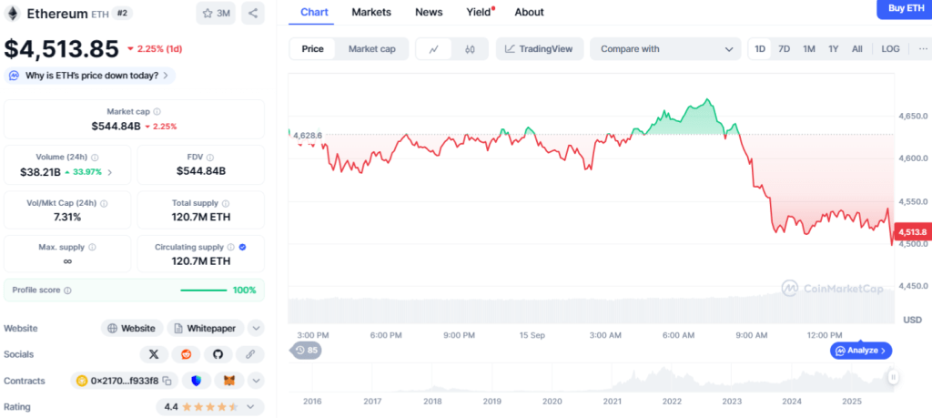The height and width of the screenshot is (418, 932).
Task: Expand more Website links chevron
Action: coord(256,328)
